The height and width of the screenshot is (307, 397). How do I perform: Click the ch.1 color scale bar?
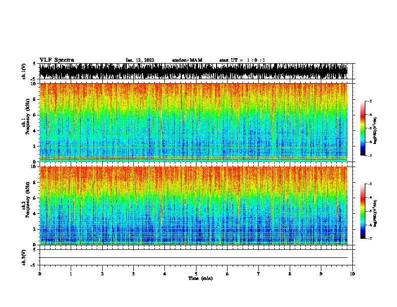pos(363,128)
